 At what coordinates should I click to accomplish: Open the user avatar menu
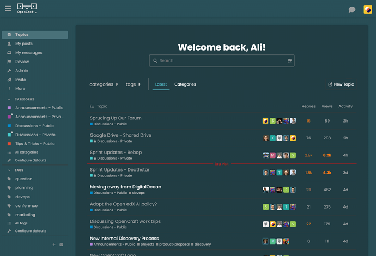coord(368,10)
